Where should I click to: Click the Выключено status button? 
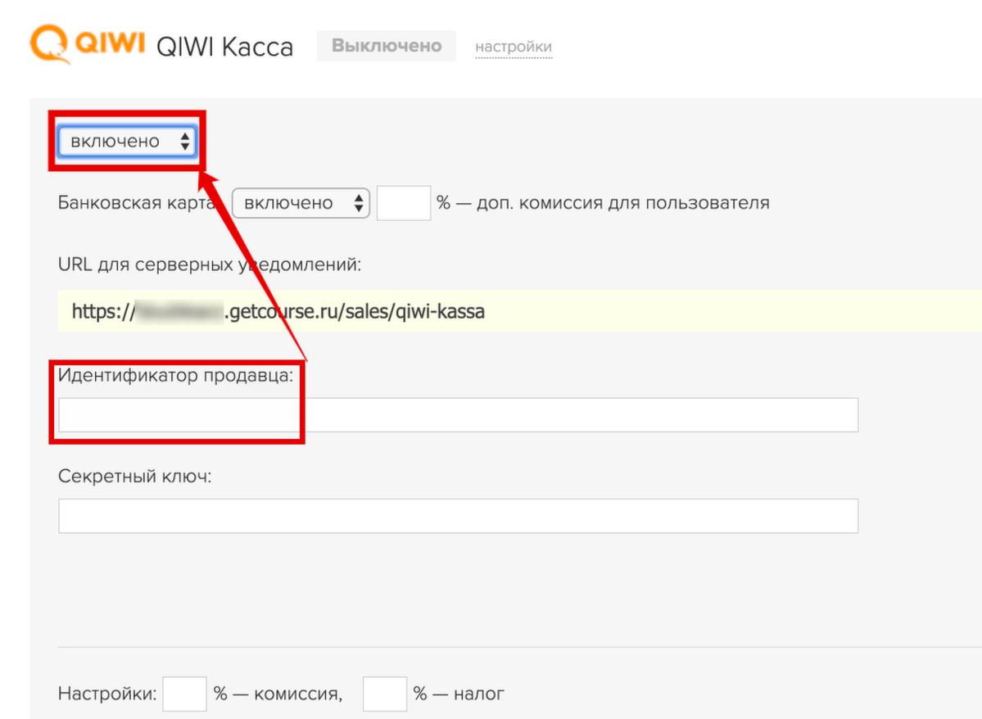pyautogui.click(x=387, y=46)
